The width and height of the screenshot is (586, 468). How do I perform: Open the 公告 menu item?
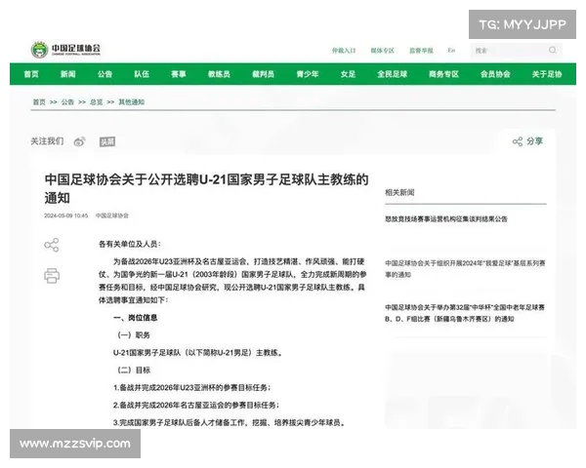pyautogui.click(x=105, y=74)
